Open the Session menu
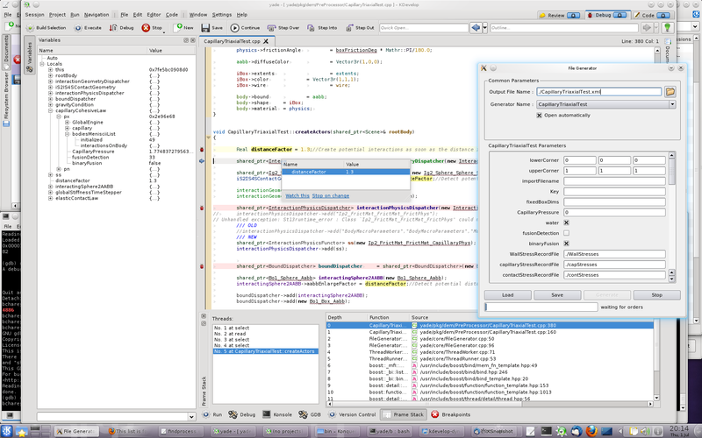702x438 pixels. tap(34, 15)
